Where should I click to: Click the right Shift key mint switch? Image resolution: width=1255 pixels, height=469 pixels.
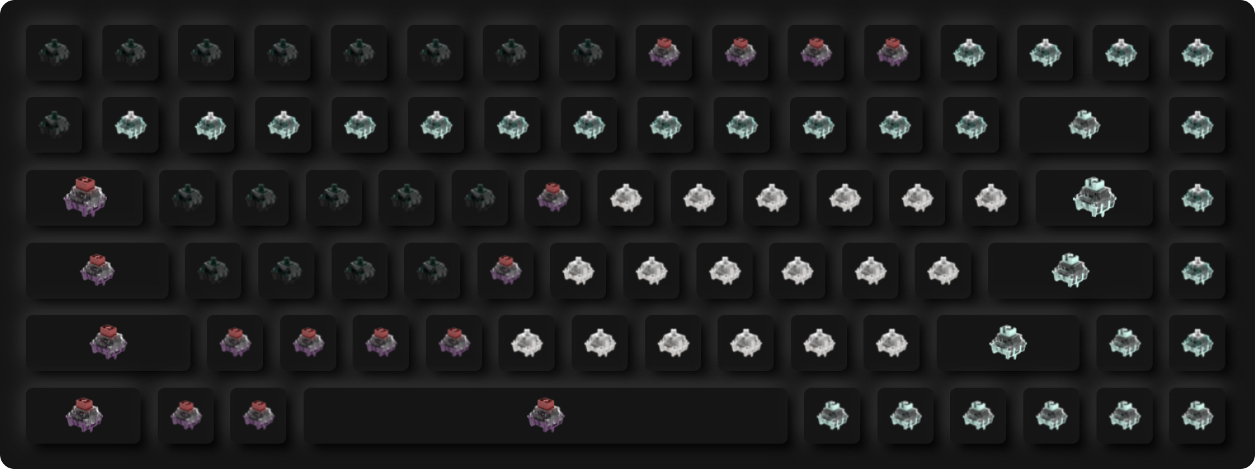pyautogui.click(x=1007, y=343)
